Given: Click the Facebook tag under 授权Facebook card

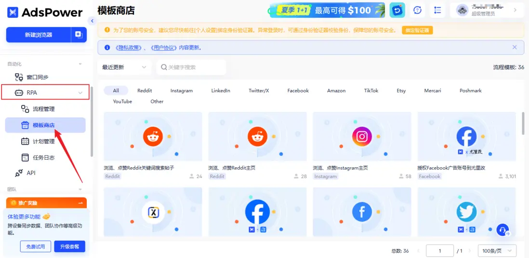Looking at the screenshot, I should click(429, 176).
